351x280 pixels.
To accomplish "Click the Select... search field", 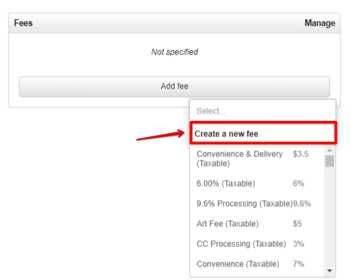I will pyautogui.click(x=263, y=111).
